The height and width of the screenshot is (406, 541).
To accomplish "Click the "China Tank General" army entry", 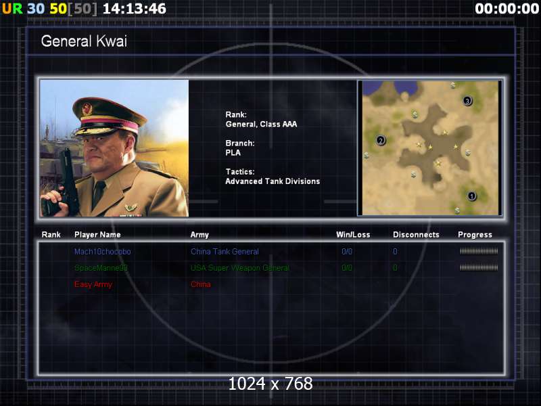I will [x=225, y=252].
